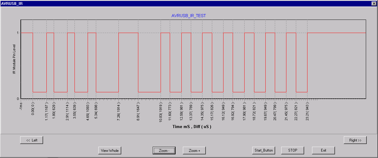The height and width of the screenshot is (158, 378).
Task: Click the << Left button
Action: pyautogui.click(x=31, y=140)
